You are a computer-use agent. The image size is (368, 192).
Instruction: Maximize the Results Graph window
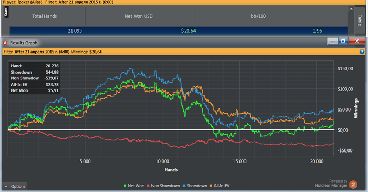tap(343, 42)
